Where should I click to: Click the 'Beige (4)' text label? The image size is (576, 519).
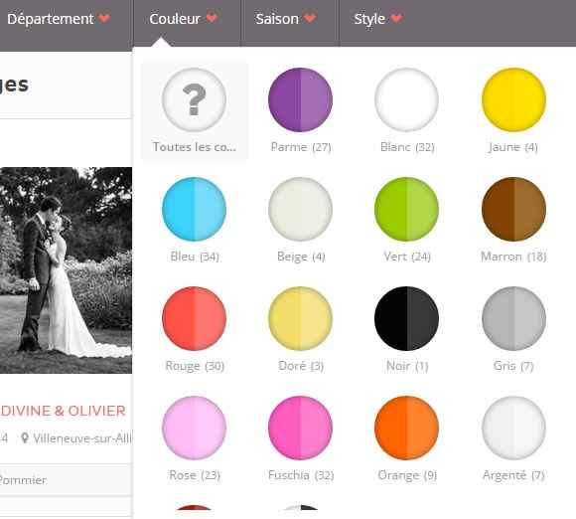[301, 257]
